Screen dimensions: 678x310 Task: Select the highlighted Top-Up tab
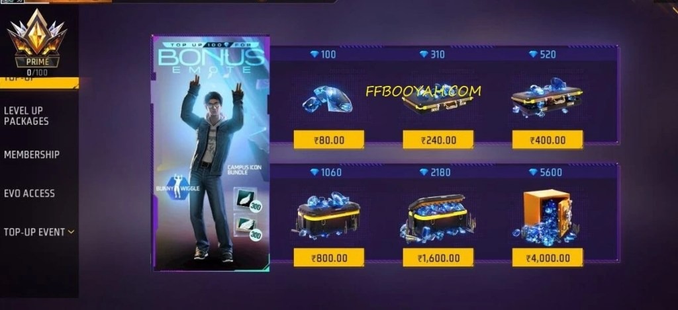click(39, 82)
